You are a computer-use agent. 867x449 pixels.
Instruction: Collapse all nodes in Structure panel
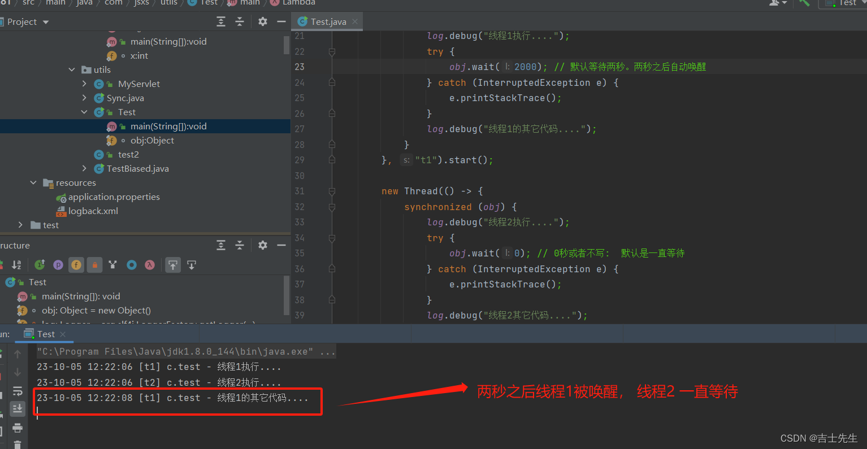tap(240, 245)
